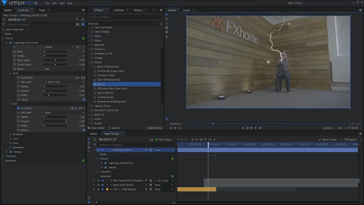Switch to the History tab

click(138, 10)
